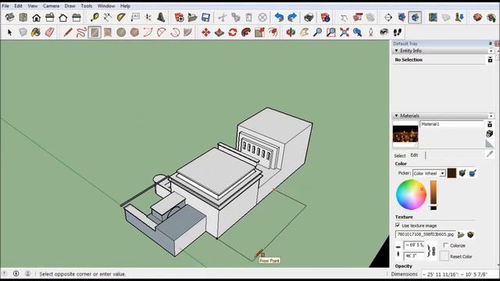Select the Look Around eye tool
The image size is (500, 281).
384,32
